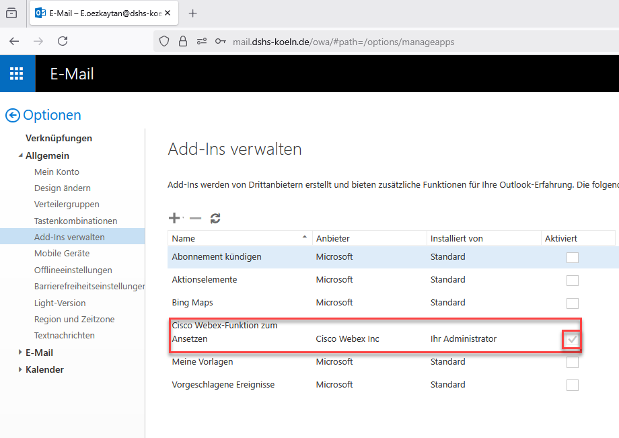This screenshot has height=438, width=619.
Task: Open recent browsing view icon
Action: click(11, 13)
